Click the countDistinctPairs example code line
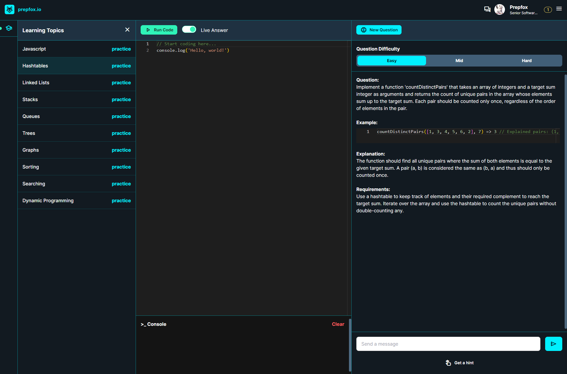Viewport: 567px width, 374px height. pos(467,132)
